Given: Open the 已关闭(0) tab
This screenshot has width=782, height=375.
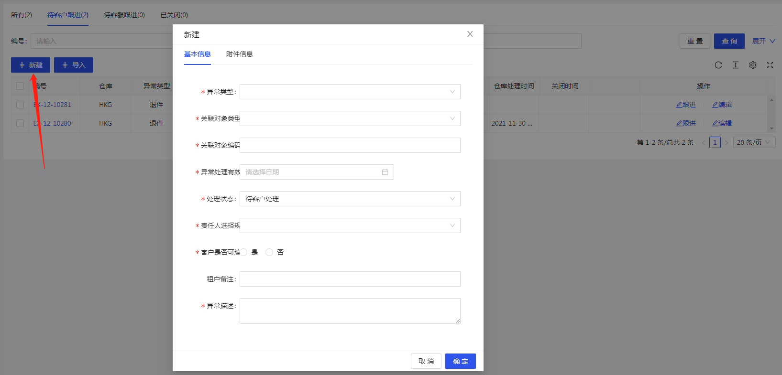Looking at the screenshot, I should pyautogui.click(x=174, y=15).
